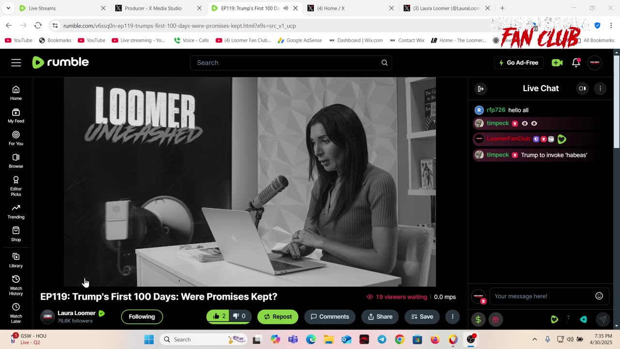Open Editor Picks in sidebar

[16, 186]
